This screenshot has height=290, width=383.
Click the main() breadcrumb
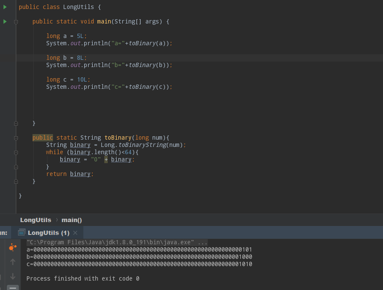tap(71, 220)
